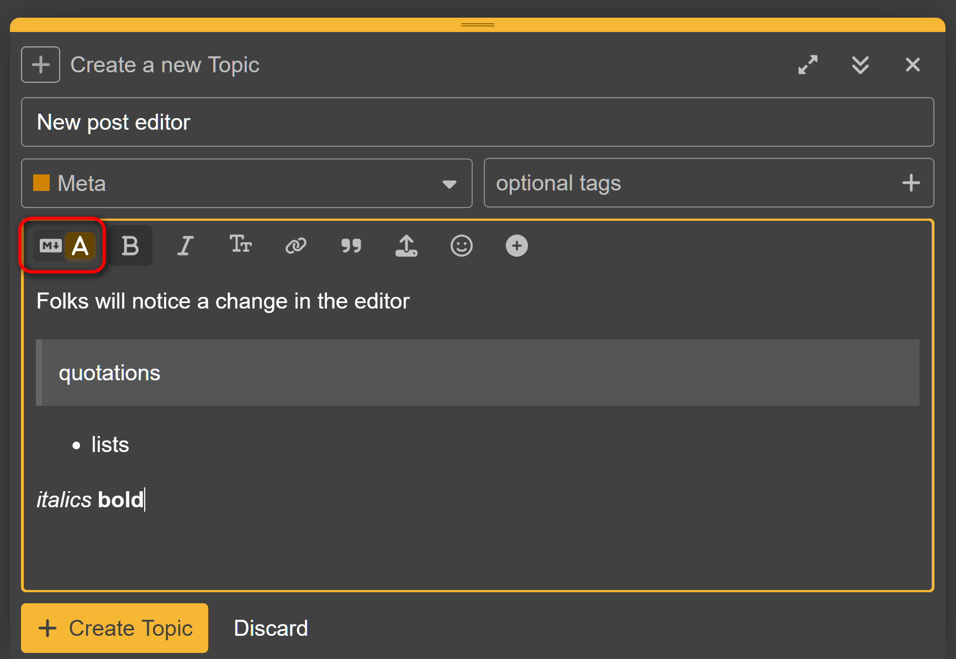The image size is (956, 659).
Task: Toggle bold formatting
Action: click(130, 246)
